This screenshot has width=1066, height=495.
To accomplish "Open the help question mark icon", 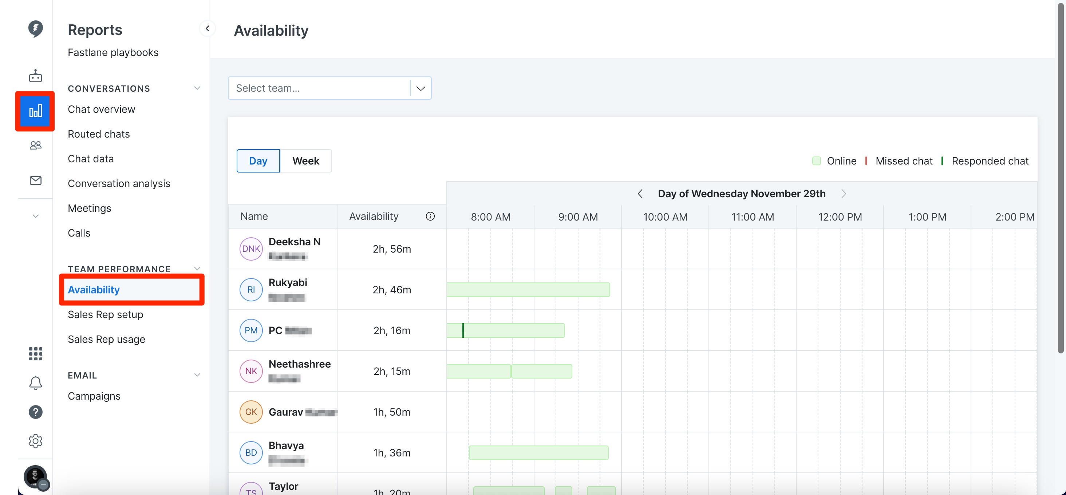I will pos(36,412).
